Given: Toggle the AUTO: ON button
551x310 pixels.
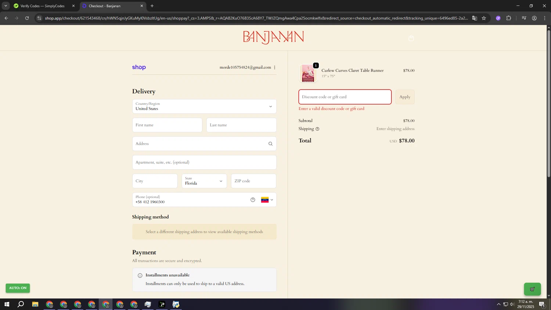Looking at the screenshot, I should pyautogui.click(x=18, y=288).
